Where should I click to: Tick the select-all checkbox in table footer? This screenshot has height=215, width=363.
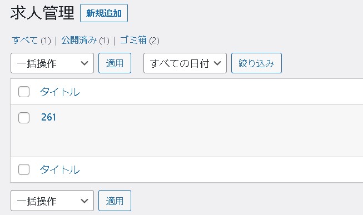24,169
